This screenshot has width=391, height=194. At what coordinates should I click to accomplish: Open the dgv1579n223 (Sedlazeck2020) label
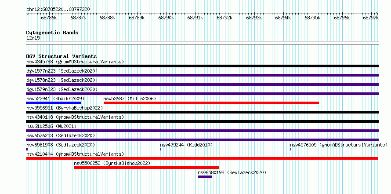(x=62, y=89)
